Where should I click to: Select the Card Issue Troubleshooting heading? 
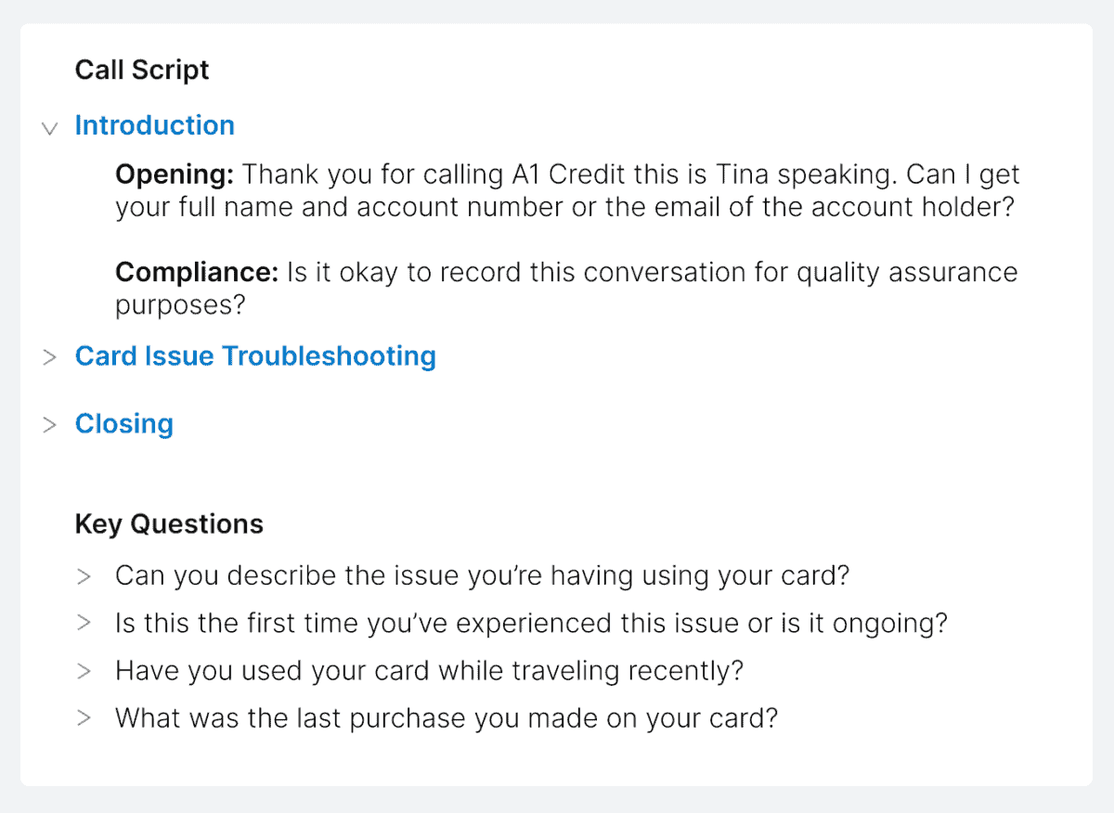[255, 356]
